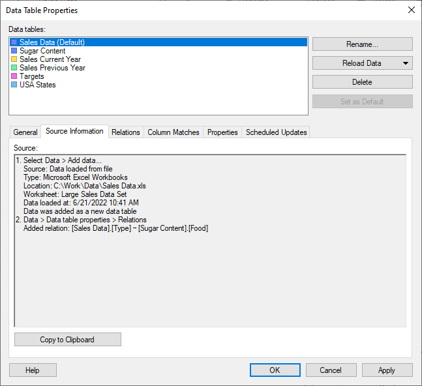Open the Scheduled Updates tab
The width and height of the screenshot is (422, 386).
[x=276, y=132]
